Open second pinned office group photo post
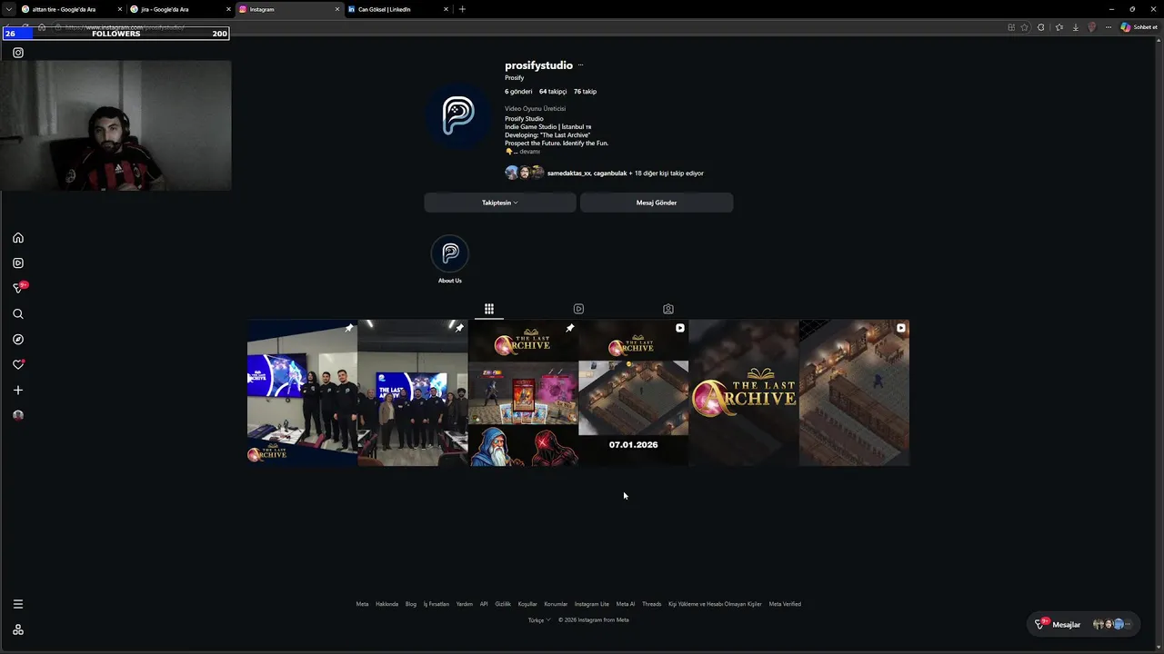Screen dimensions: 1164x654 413,392
